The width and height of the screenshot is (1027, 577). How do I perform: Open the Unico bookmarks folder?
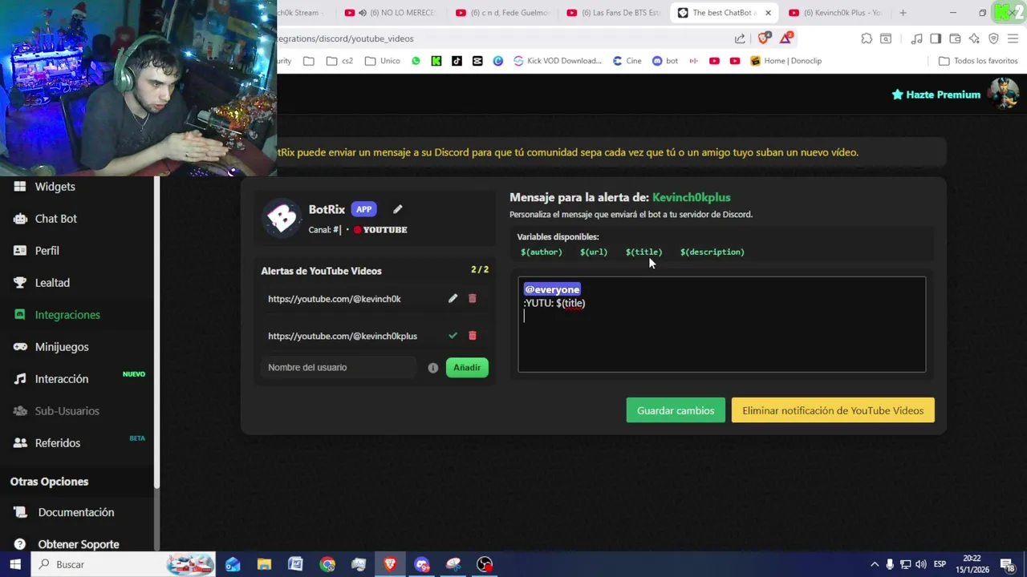pyautogui.click(x=382, y=61)
